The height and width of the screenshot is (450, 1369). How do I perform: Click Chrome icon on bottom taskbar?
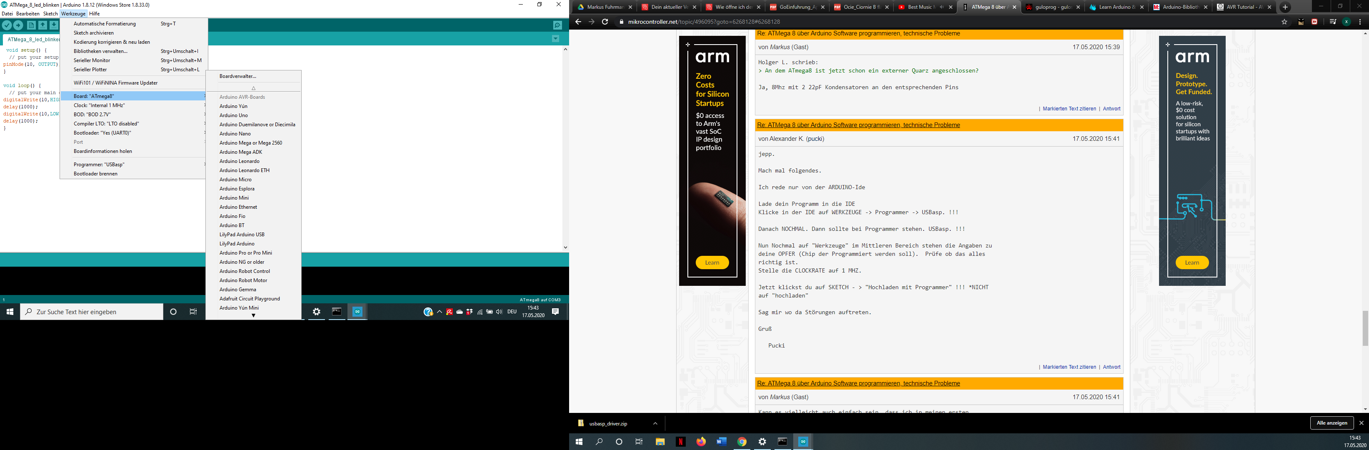pos(742,442)
